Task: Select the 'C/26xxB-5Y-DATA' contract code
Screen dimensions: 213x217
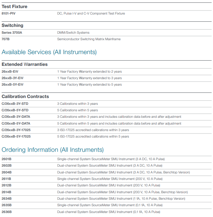Action: [x=16, y=123]
